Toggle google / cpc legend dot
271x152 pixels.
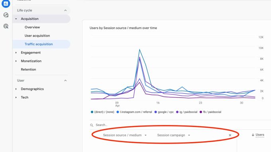(x=155, y=112)
